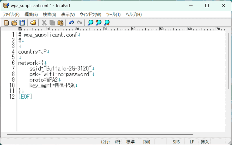The width and height of the screenshot is (232, 145).
Task: Click the 挿入 insert mode status entry
Action: click(205, 142)
